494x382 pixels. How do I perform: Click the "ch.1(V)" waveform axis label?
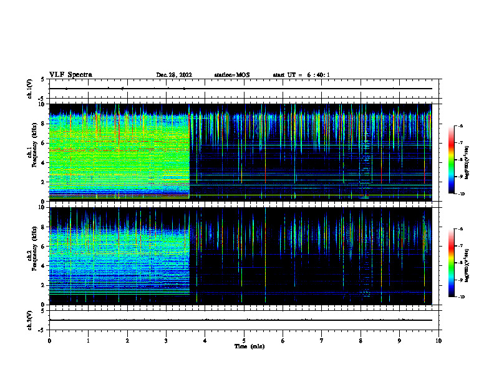29,89
